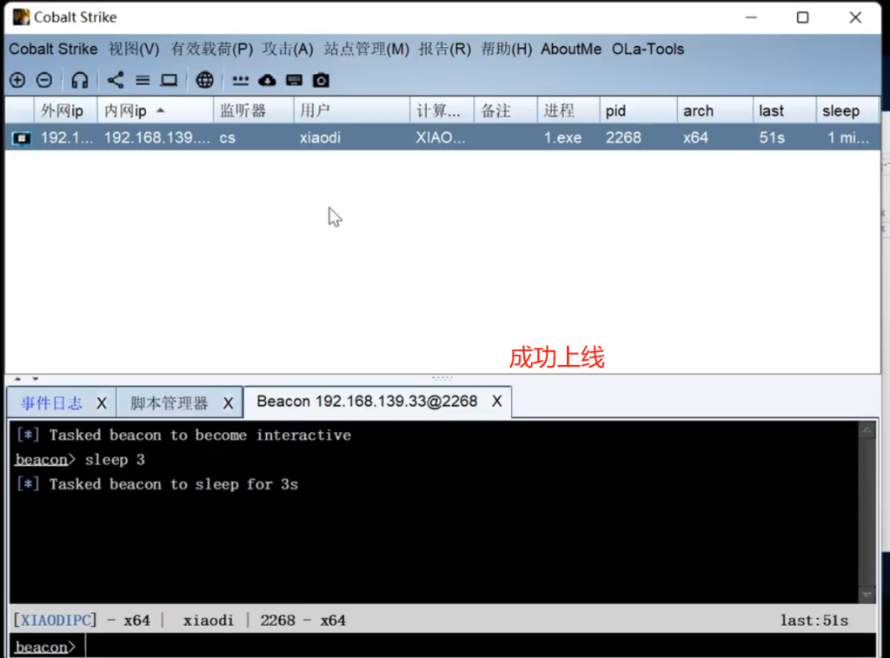This screenshot has width=890, height=658.
Task: Open listeners with the headphones icon
Action: [79, 80]
